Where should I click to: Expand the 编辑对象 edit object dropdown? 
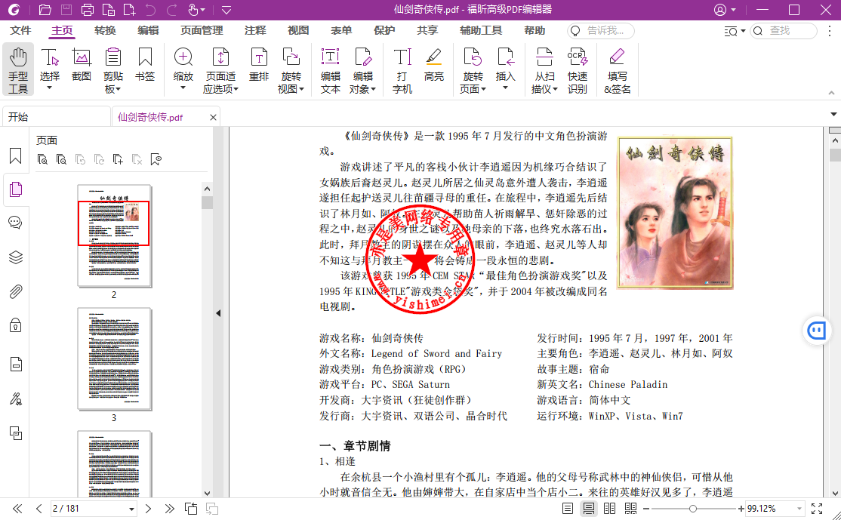coord(373,90)
